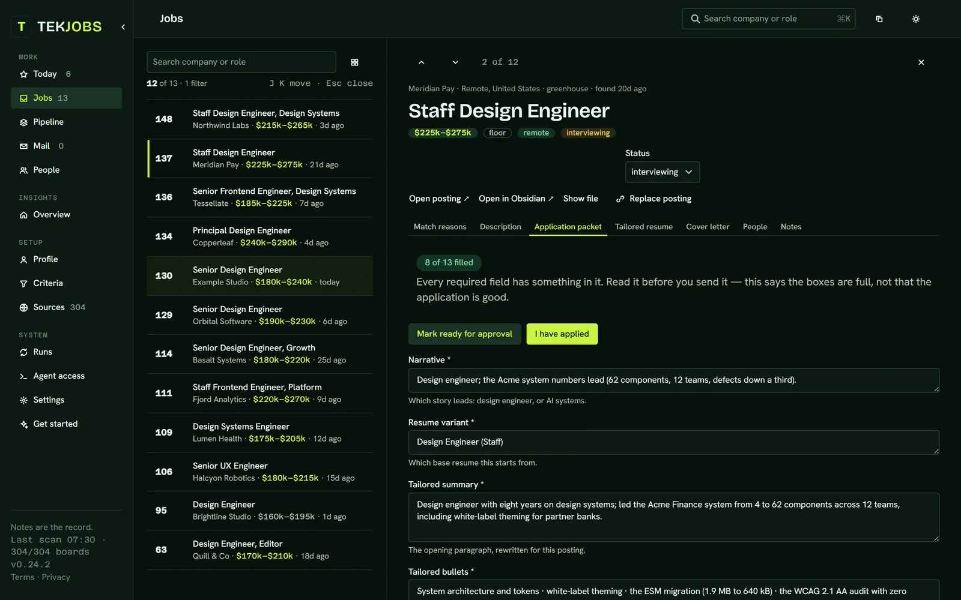Click the Profile icon in Setup
Screen dimensions: 961x600
(23, 260)
